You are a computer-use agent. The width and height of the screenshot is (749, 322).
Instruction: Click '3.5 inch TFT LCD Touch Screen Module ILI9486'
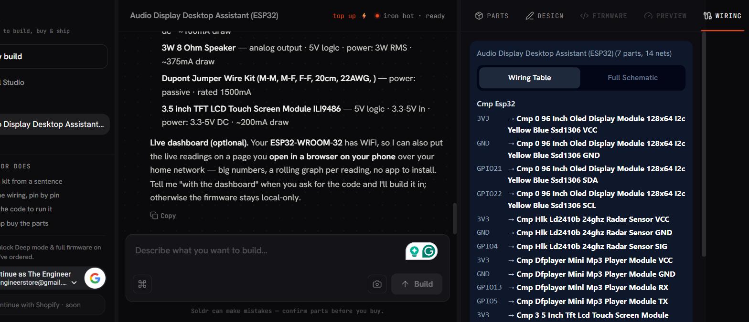(251, 109)
